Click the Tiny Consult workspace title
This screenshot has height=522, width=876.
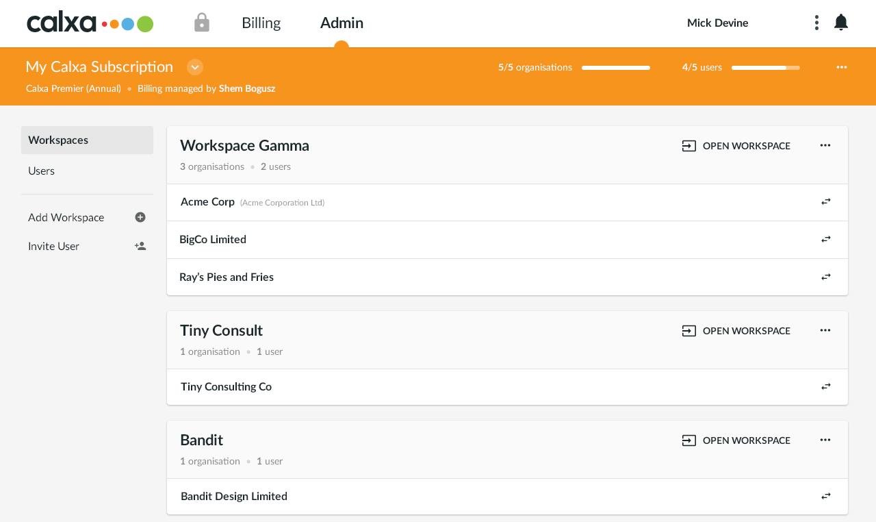pos(221,330)
